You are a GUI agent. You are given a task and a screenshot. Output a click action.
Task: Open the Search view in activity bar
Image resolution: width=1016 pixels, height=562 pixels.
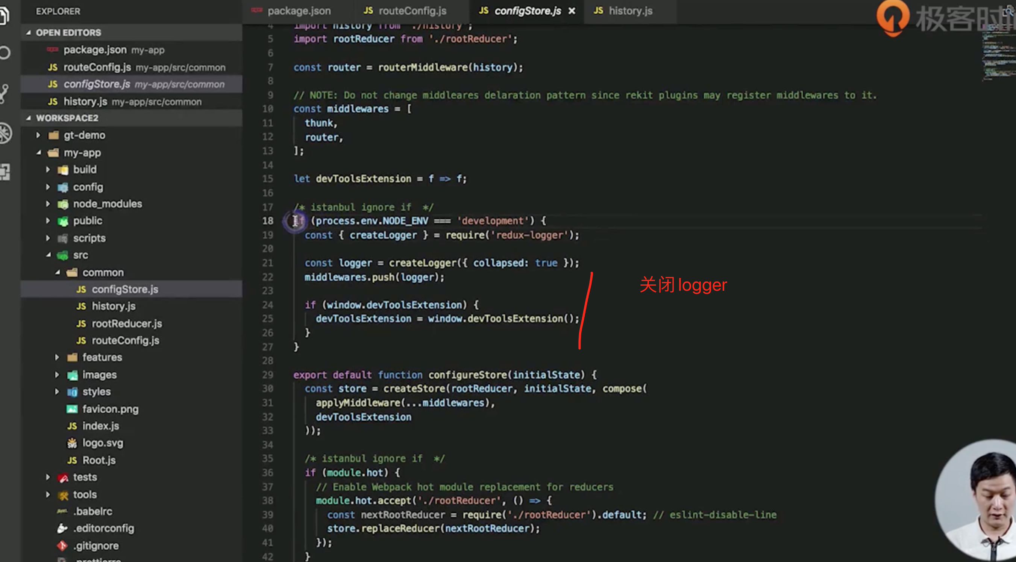(5, 53)
